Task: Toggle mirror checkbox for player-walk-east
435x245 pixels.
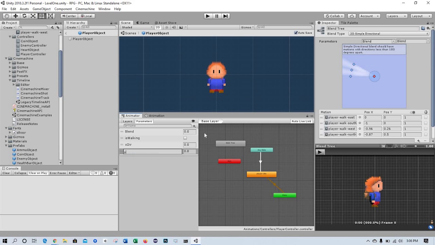Action: coord(426,117)
